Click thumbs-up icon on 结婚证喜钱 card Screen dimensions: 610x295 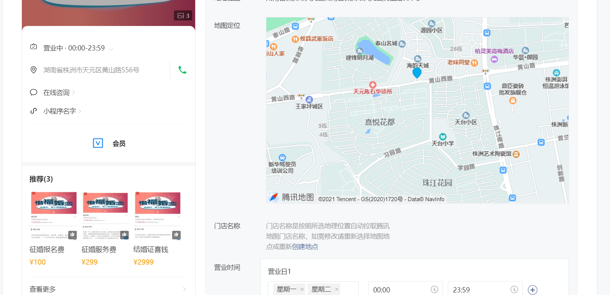point(176,235)
